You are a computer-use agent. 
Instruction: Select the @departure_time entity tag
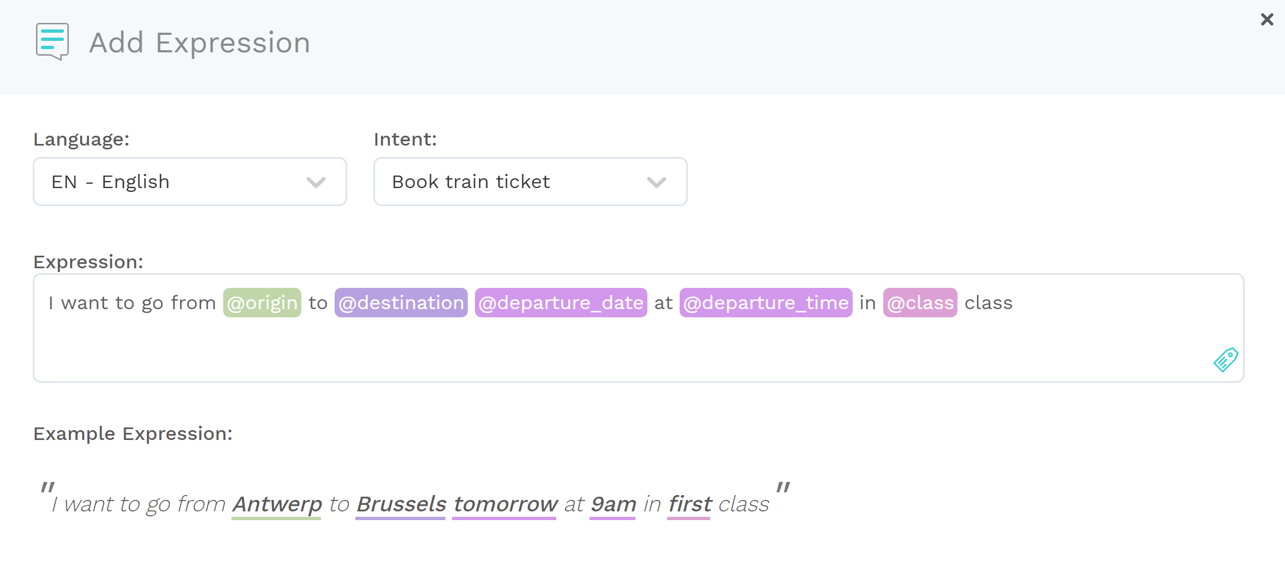point(766,303)
